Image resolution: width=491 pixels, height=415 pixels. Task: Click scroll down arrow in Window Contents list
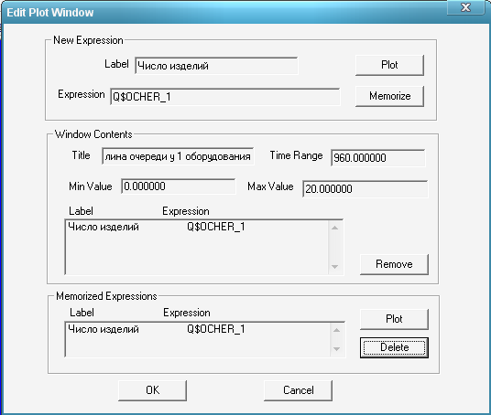(334, 267)
